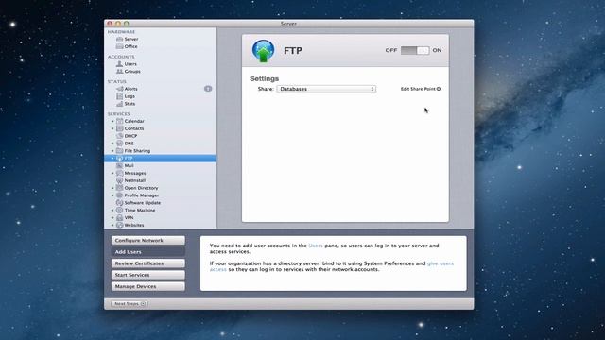
Task: Open the Groups accounts icon in sidebar
Action: tap(120, 72)
